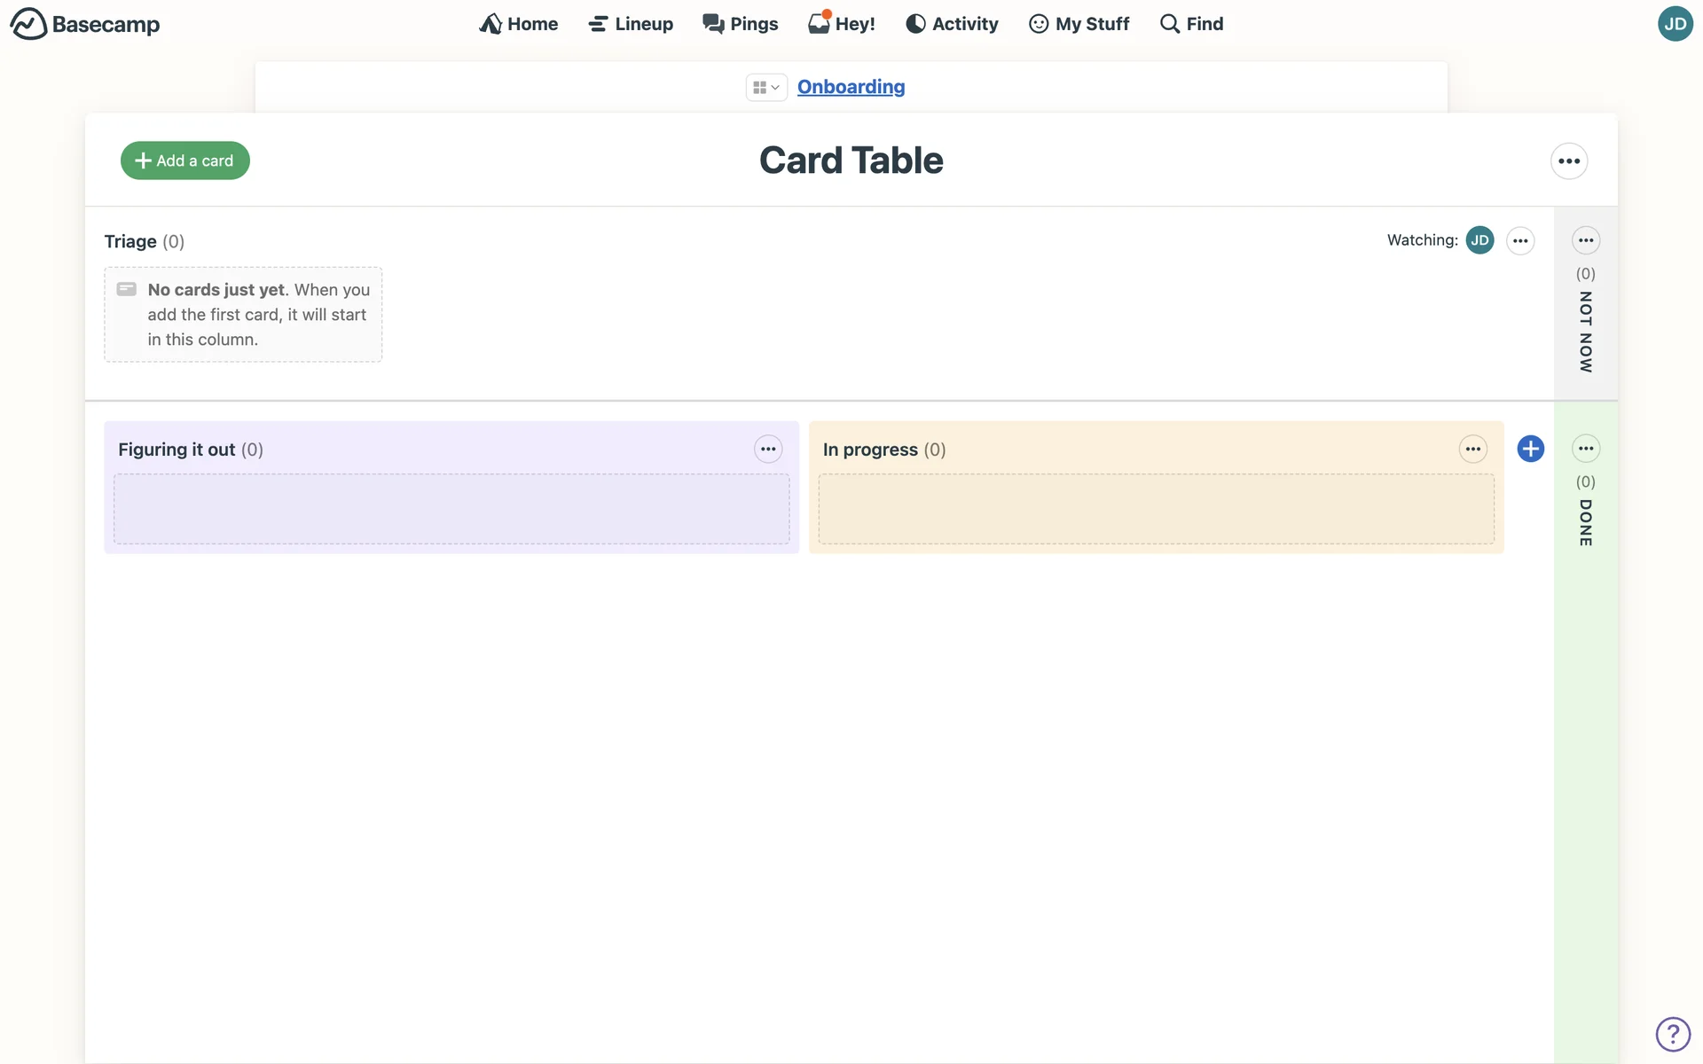This screenshot has height=1064, width=1703.
Task: Open Figuring it out column options
Action: pos(768,450)
